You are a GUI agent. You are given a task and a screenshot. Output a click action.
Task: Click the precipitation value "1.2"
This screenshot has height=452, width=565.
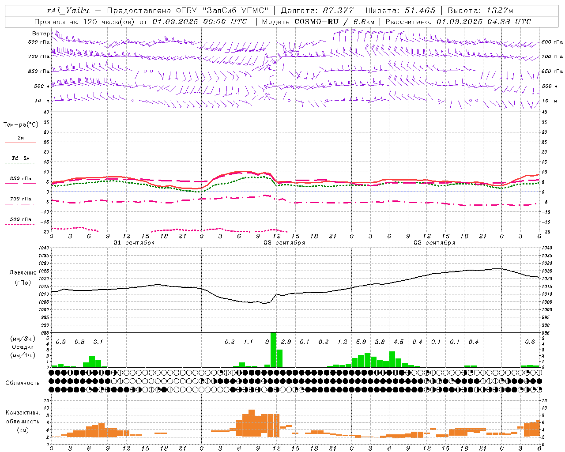[343, 342]
